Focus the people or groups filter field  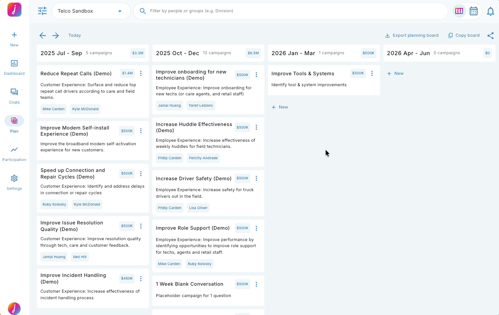click(293, 11)
